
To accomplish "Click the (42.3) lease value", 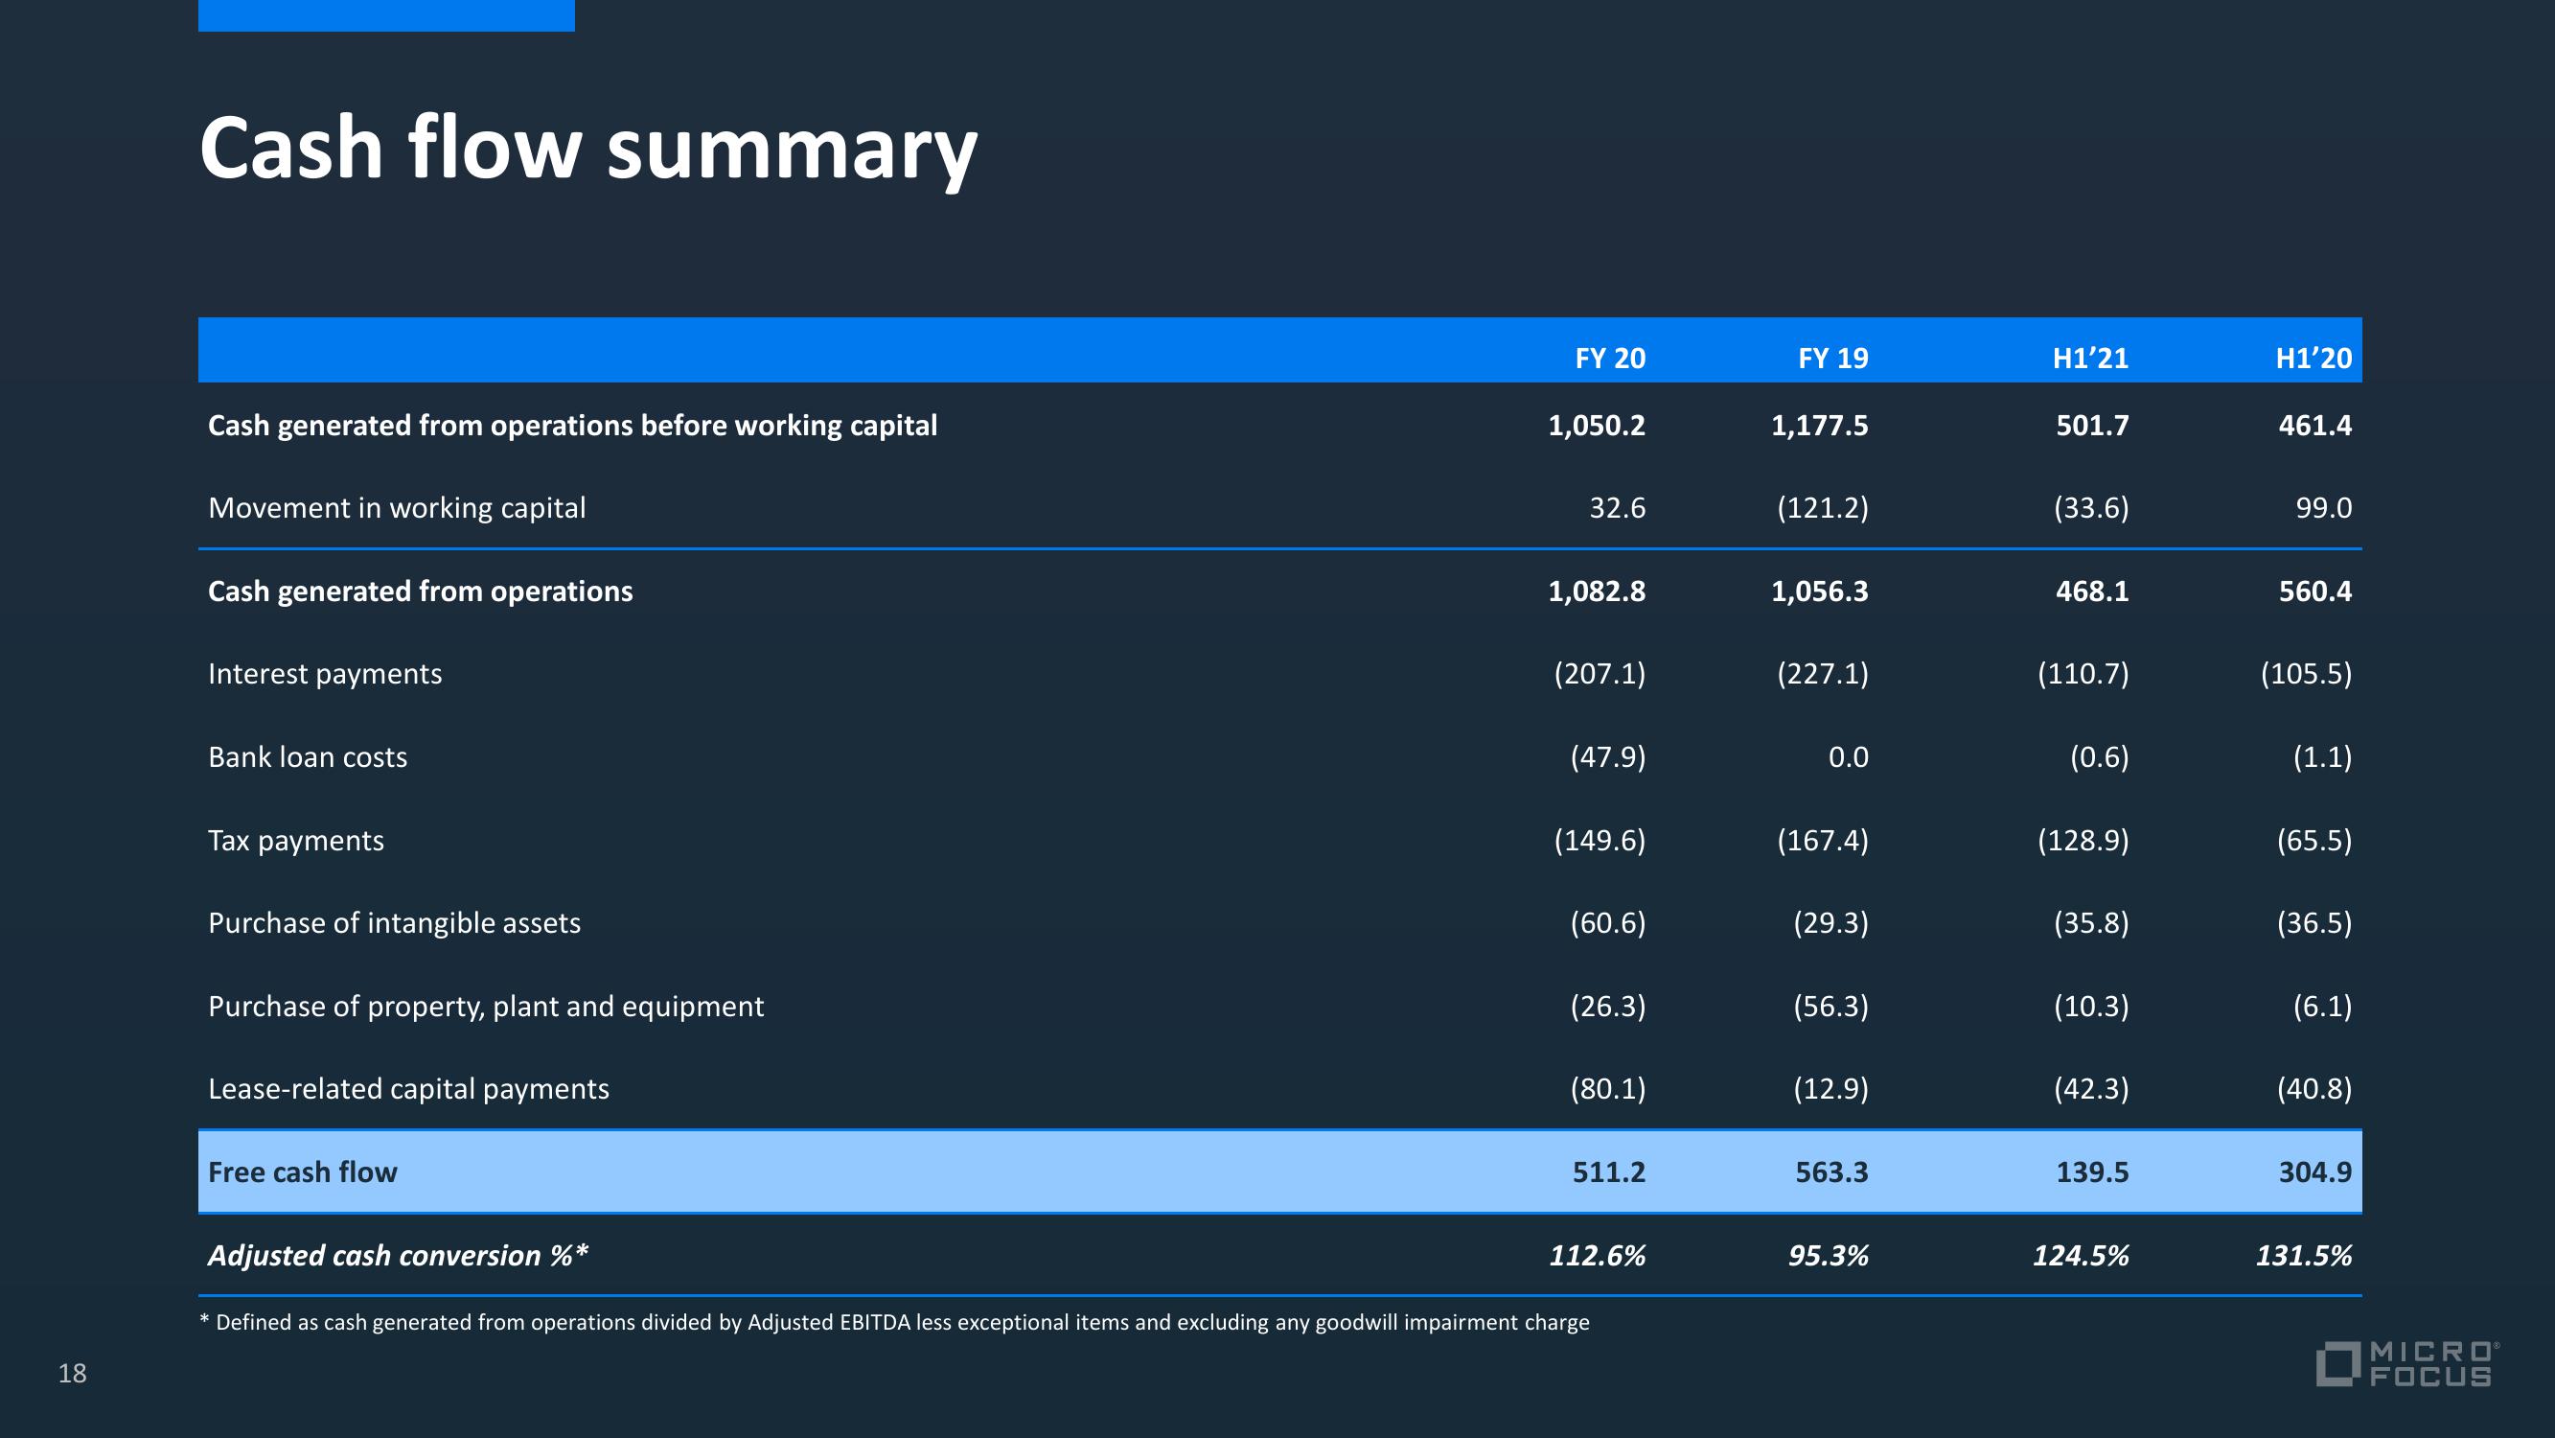I will 2091,1089.
